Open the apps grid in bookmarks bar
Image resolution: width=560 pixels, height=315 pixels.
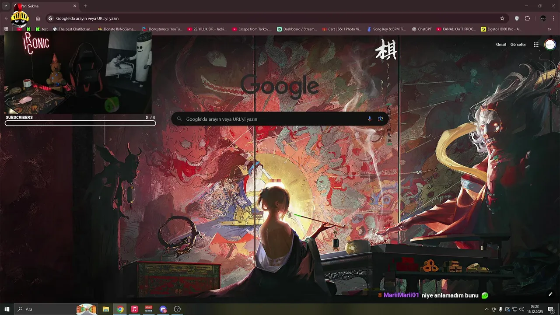click(6, 29)
